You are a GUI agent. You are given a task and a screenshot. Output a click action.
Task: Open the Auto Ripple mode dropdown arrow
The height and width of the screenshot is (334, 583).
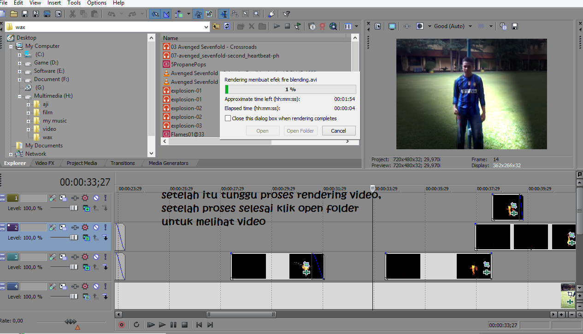(188, 13)
